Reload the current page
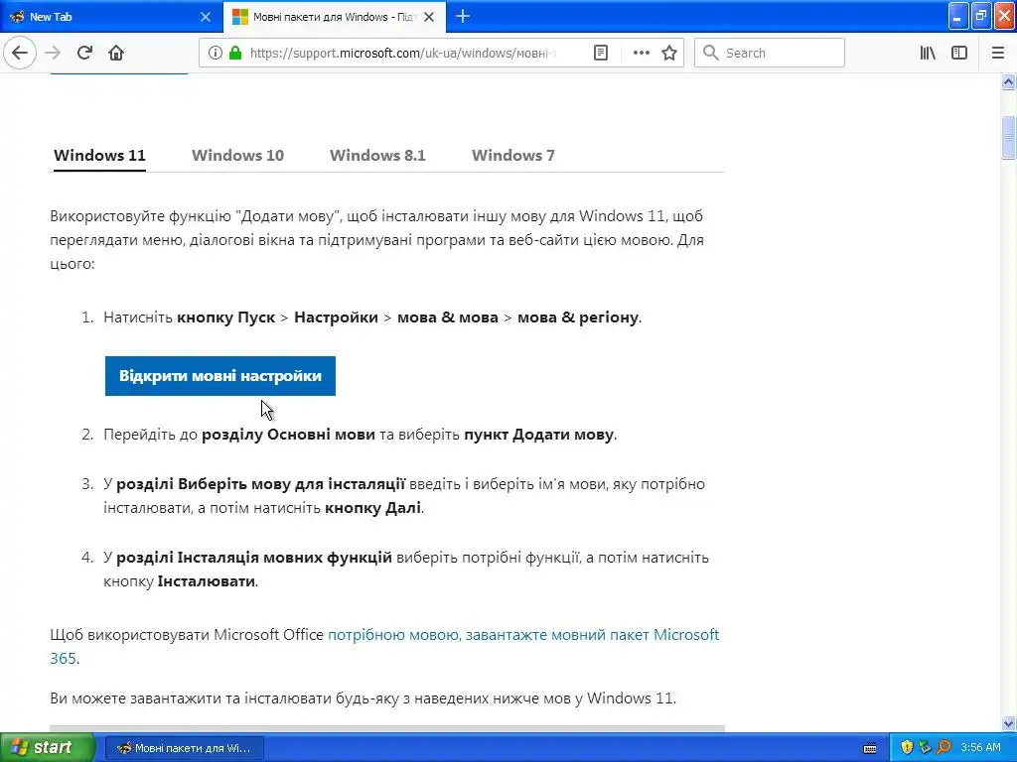1017x762 pixels. click(x=84, y=54)
